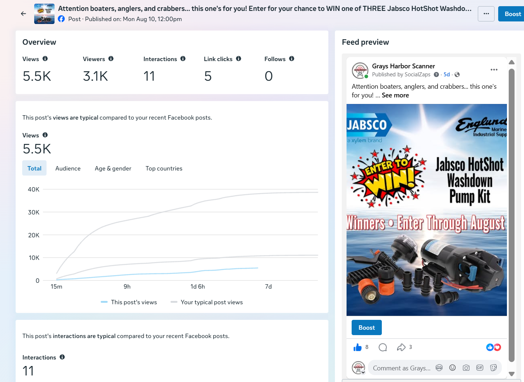This screenshot has height=382, width=524.
Task: Click the feed preview scroll down arrow
Action: (x=512, y=374)
